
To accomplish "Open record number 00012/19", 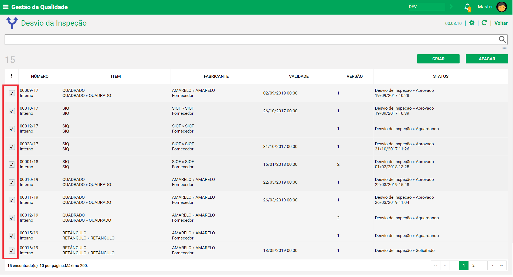I will [x=29, y=215].
